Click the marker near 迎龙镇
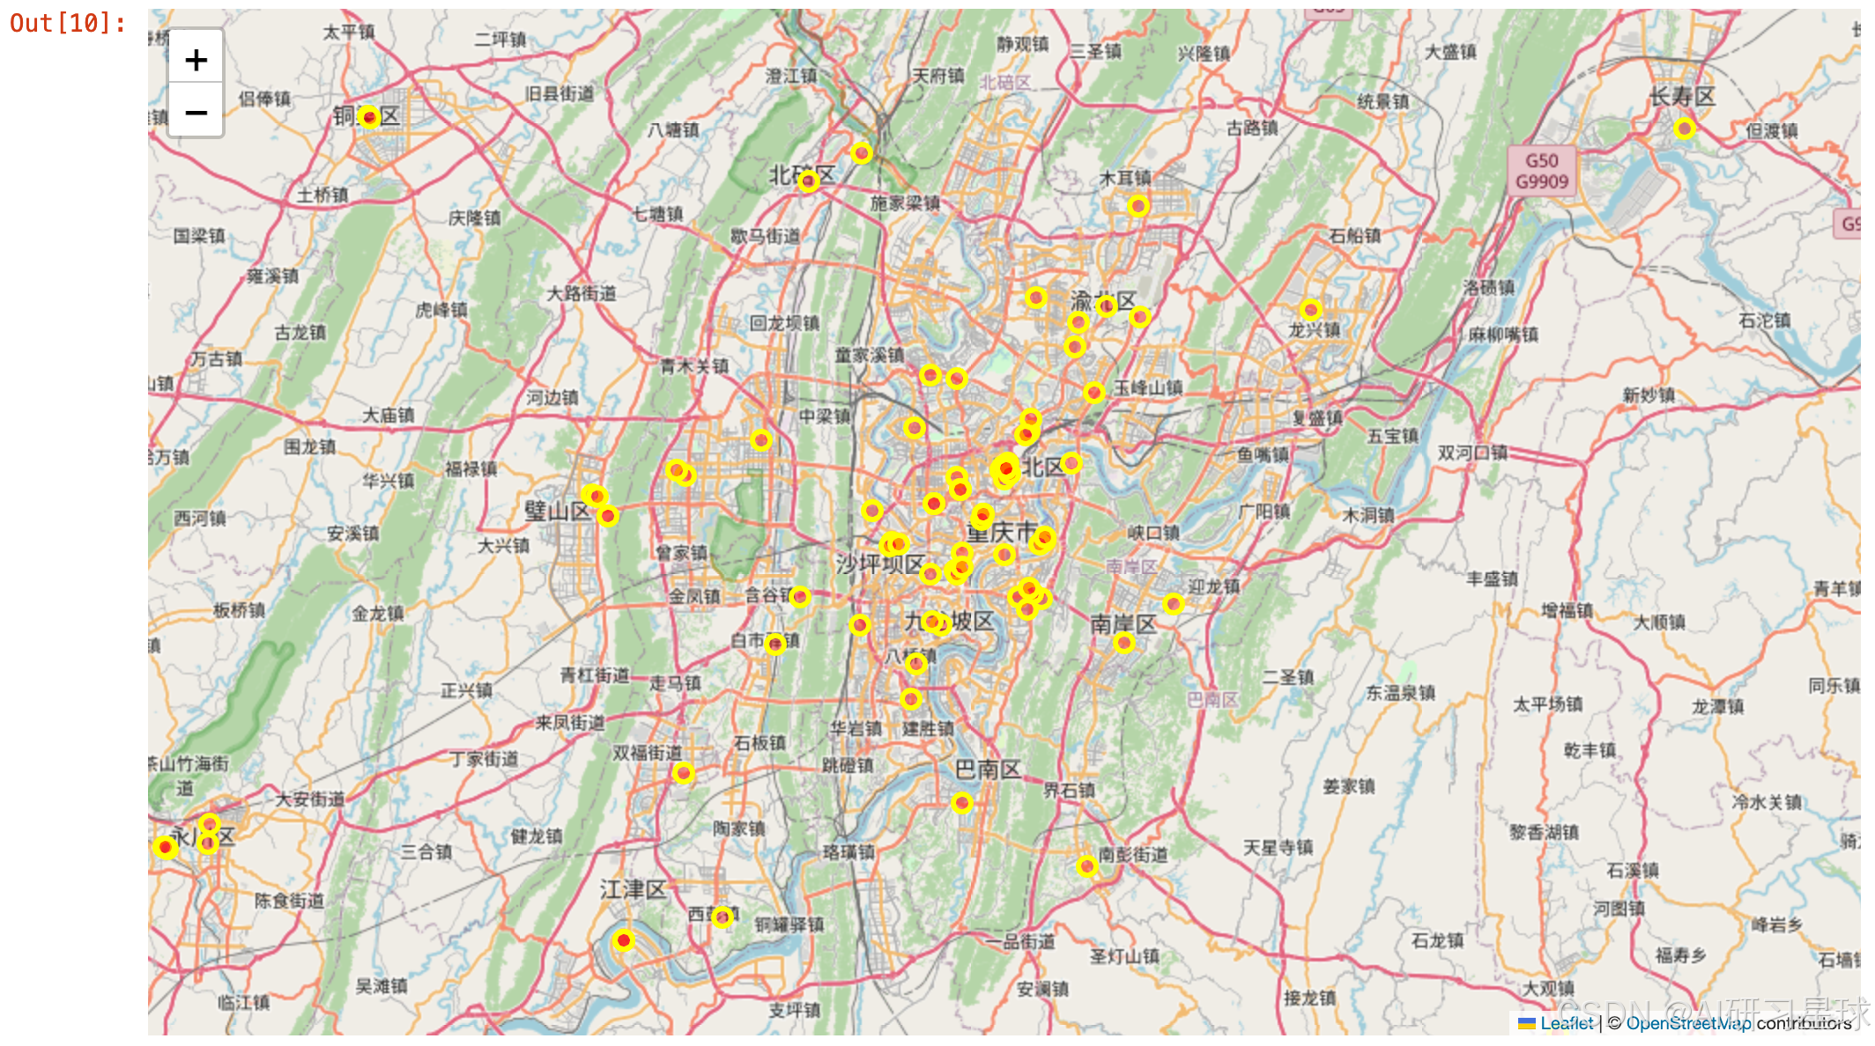1875x1046 pixels. pyautogui.click(x=1173, y=604)
